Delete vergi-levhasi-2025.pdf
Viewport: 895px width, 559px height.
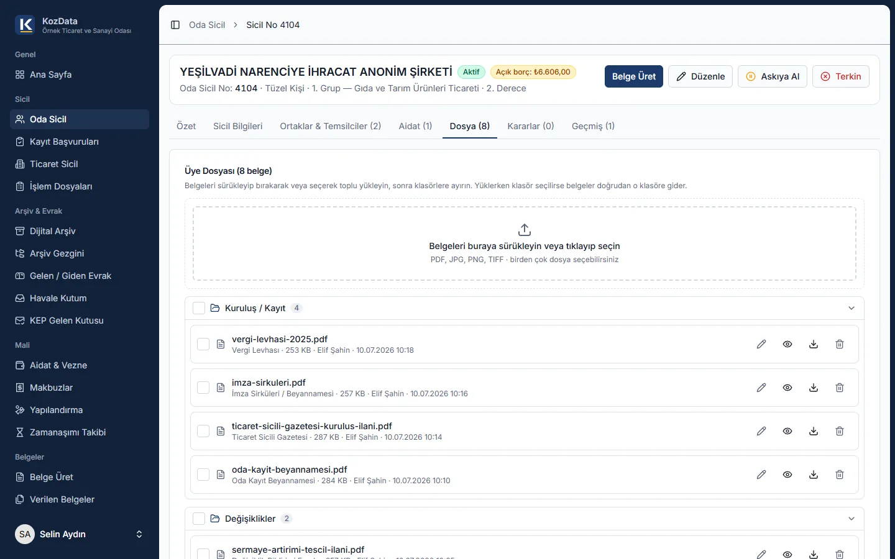point(840,344)
